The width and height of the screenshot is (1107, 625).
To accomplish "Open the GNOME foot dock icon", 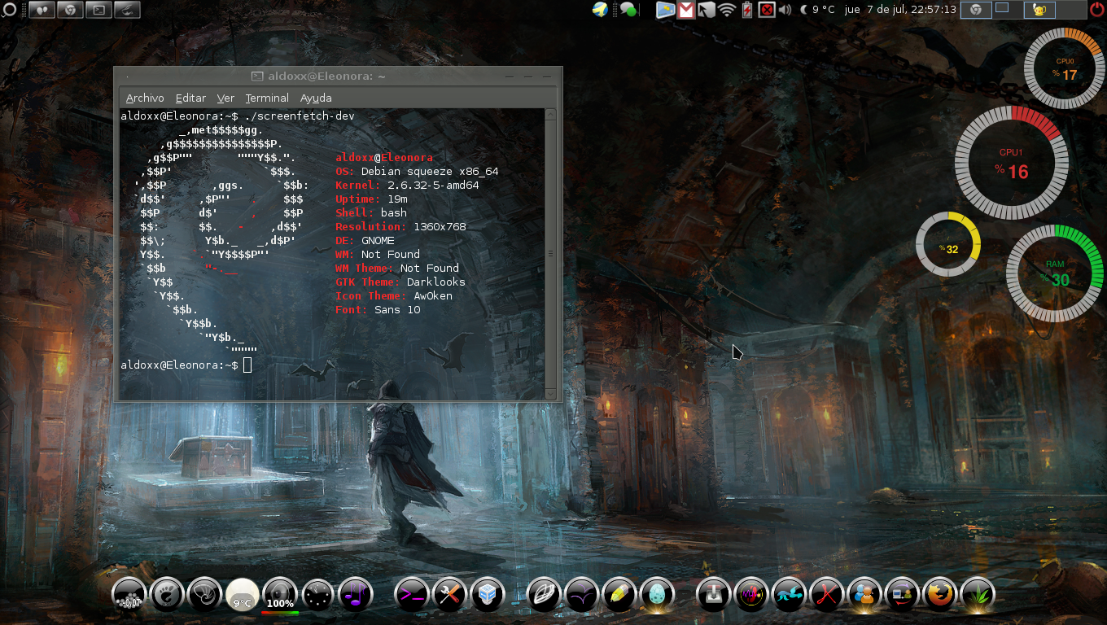I will (168, 595).
